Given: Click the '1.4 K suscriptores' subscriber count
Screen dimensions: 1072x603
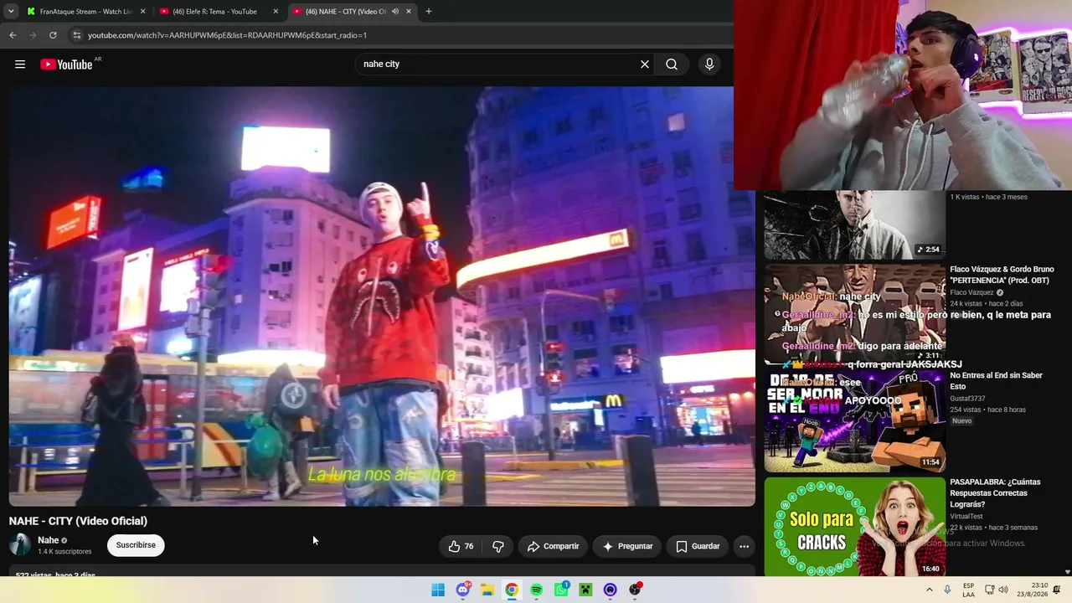Looking at the screenshot, I should [64, 552].
